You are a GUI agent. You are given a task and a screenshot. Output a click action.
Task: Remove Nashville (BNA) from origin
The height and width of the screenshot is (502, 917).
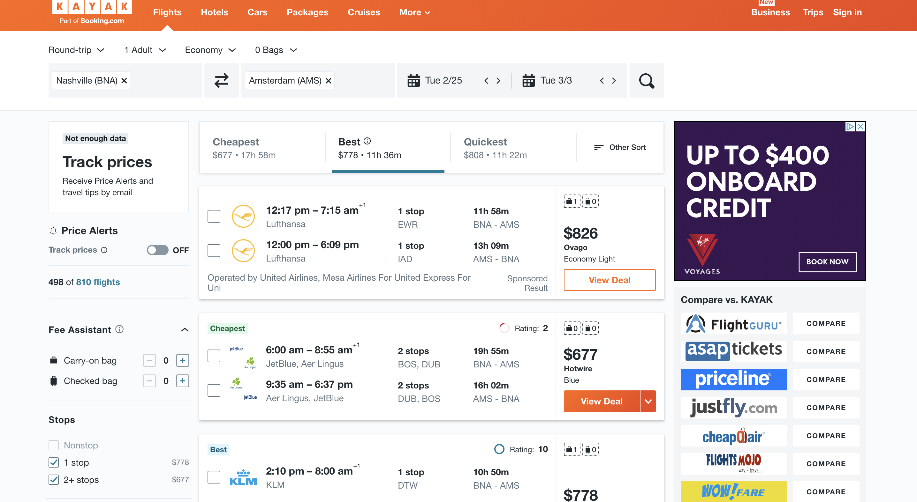(x=124, y=81)
